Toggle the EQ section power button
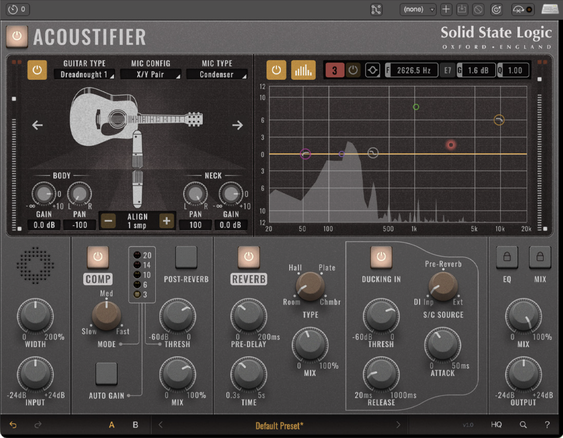The height and width of the screenshot is (438, 563). 276,70
